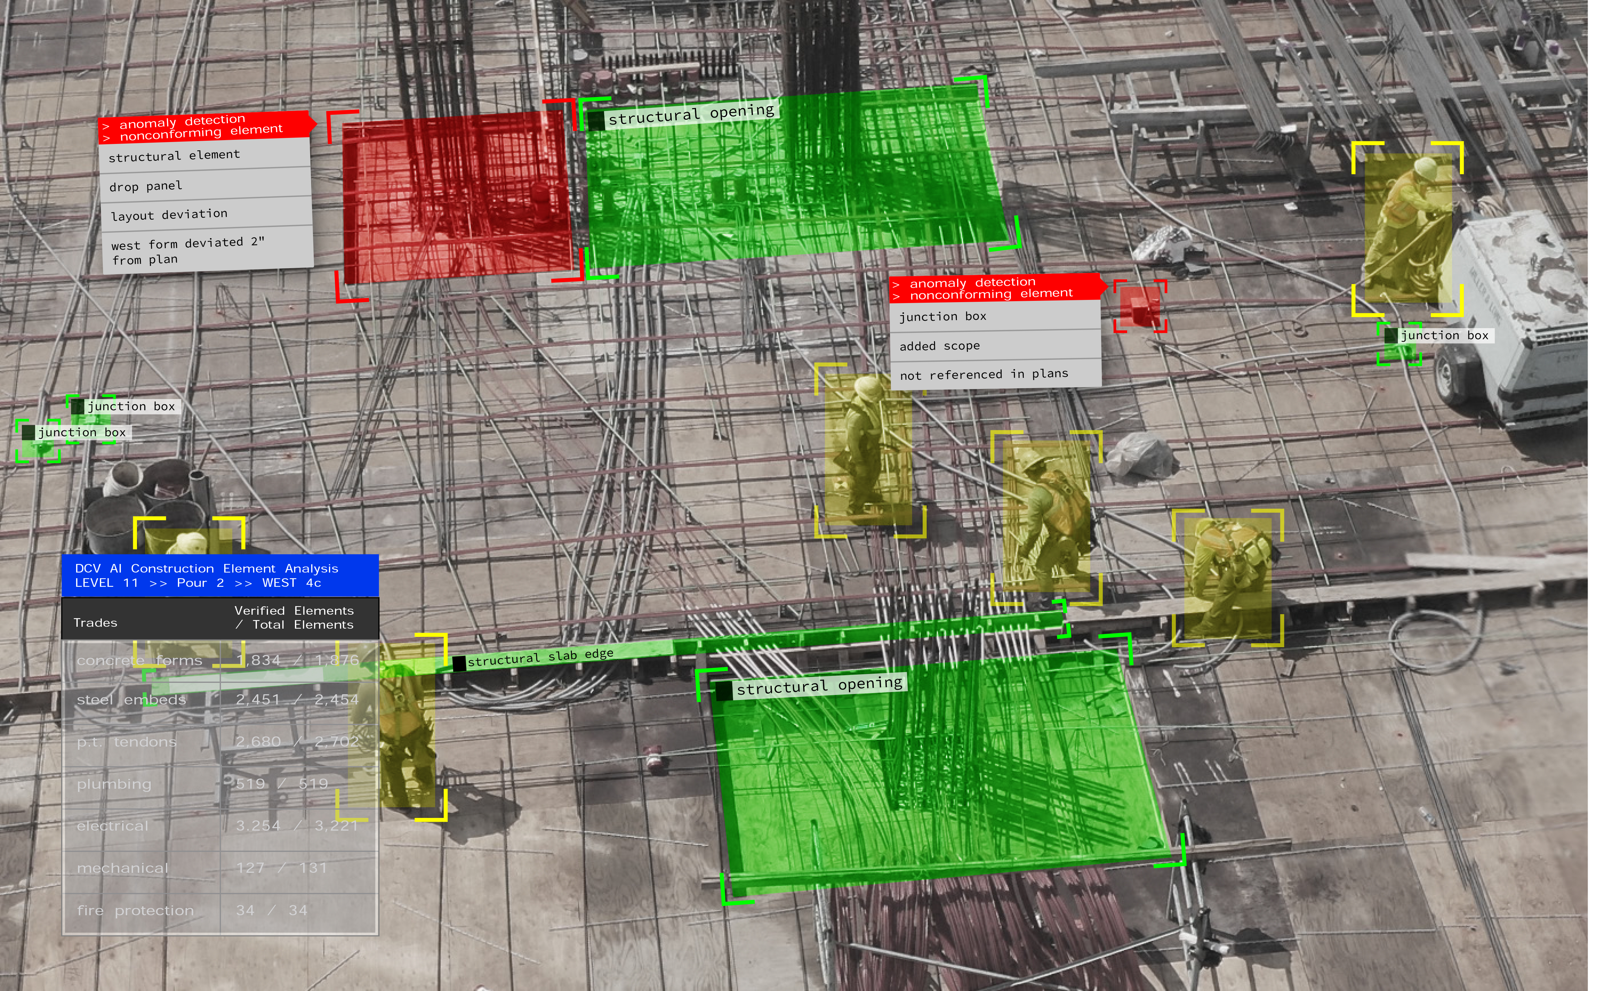This screenshot has width=1600, height=991.
Task: Click the small red junction box anomaly marker
Action: [x=1140, y=306]
